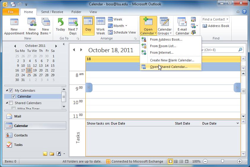Go to Today in calendar
250x167 pixels.
60,25
